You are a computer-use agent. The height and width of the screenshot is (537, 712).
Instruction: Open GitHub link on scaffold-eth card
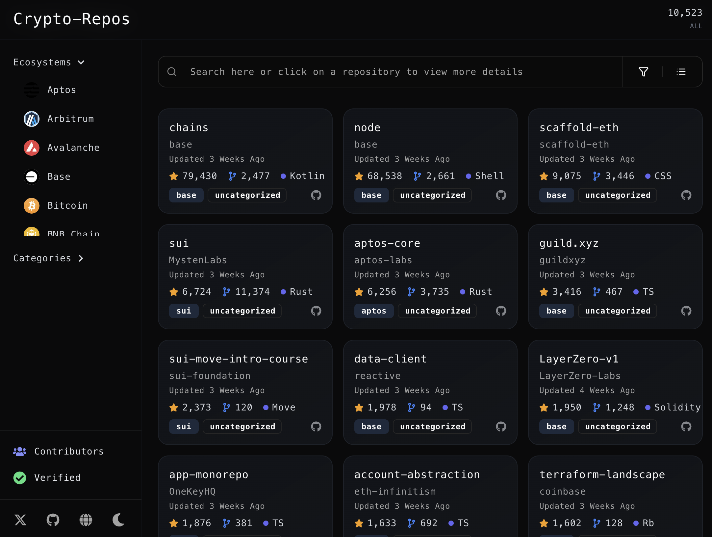tap(686, 195)
